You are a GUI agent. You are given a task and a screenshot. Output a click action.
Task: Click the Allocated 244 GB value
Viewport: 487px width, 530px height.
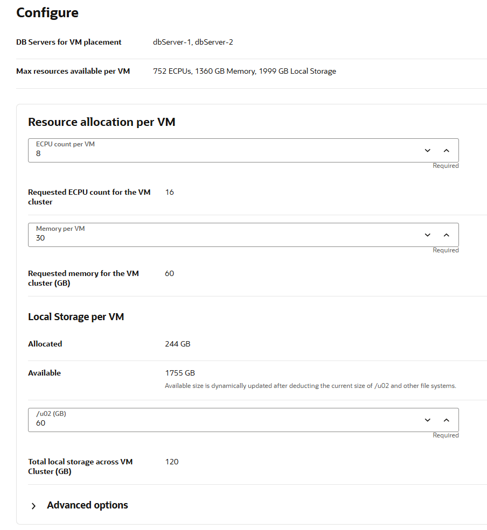pos(177,344)
